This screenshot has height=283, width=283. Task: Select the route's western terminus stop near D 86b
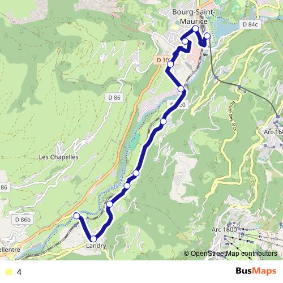pos(76,216)
